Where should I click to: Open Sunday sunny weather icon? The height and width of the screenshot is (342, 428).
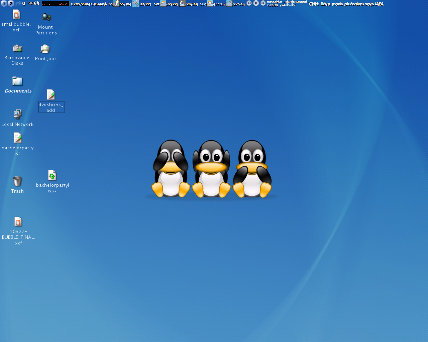[210, 4]
